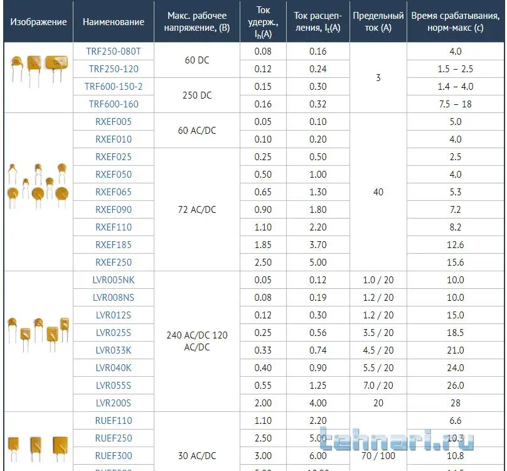This screenshot has width=507, height=471.
Task: Select the '1.5 – 2.5' trip time cell
Action: [x=456, y=69]
